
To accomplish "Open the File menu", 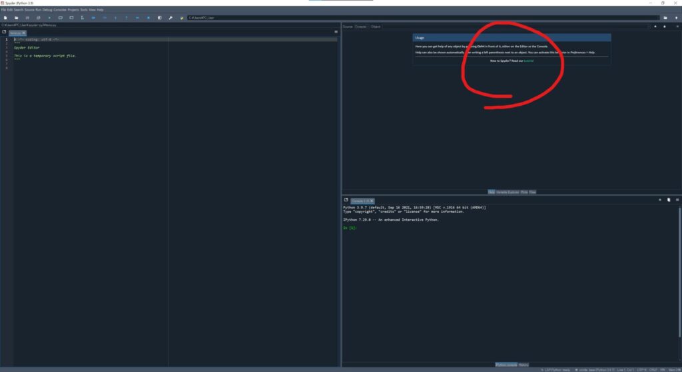I will (x=3, y=9).
